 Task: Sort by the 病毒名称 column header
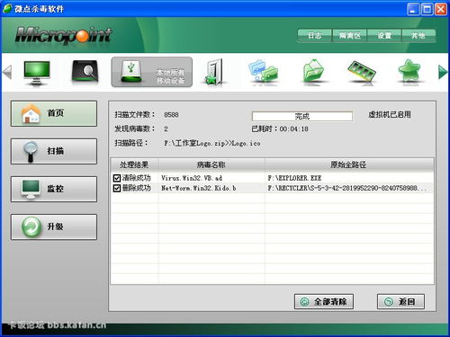[211, 164]
